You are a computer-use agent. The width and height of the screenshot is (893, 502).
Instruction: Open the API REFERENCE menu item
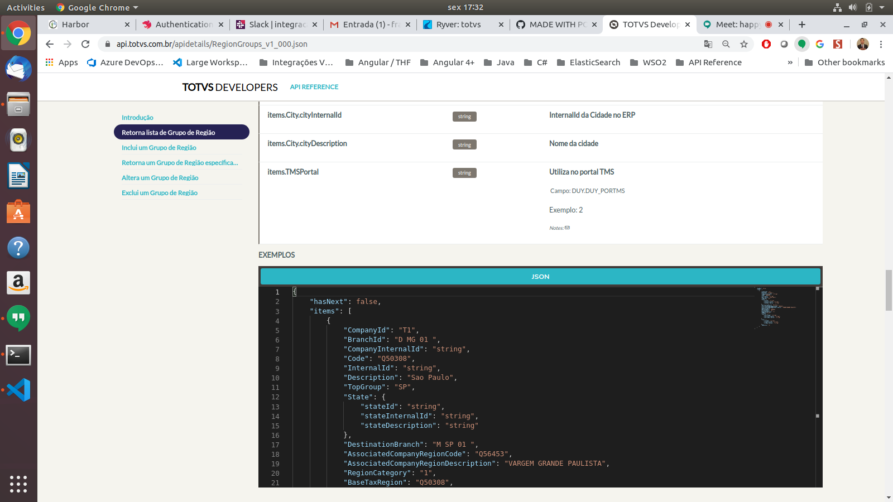314,87
